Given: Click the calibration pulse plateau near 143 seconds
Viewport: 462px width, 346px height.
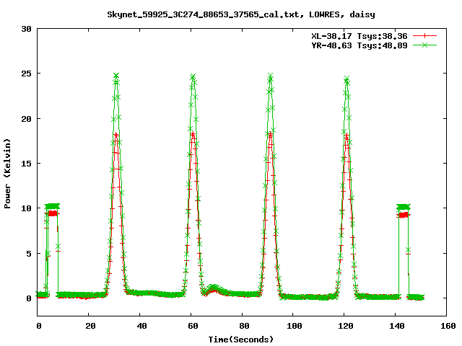Looking at the screenshot, I should 404,207.
